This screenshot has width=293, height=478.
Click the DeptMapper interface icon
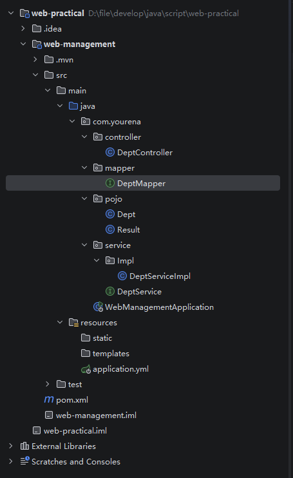tap(110, 183)
